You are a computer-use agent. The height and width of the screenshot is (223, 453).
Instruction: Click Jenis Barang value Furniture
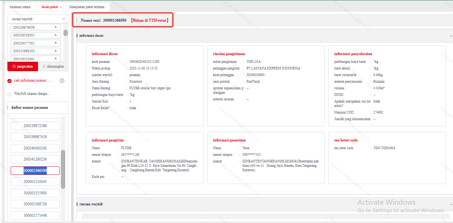[136, 82]
